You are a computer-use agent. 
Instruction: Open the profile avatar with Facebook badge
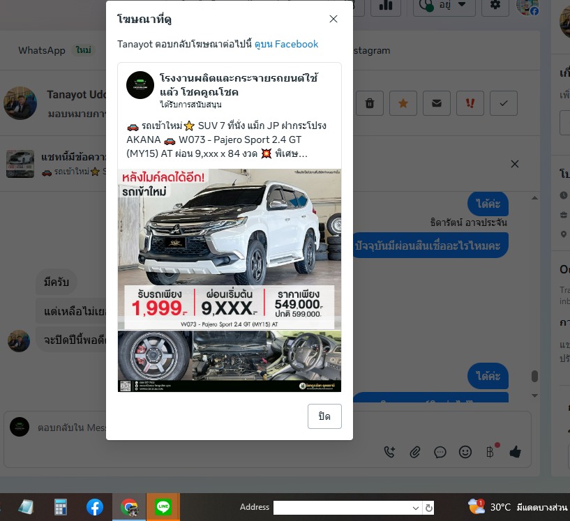[x=527, y=6]
